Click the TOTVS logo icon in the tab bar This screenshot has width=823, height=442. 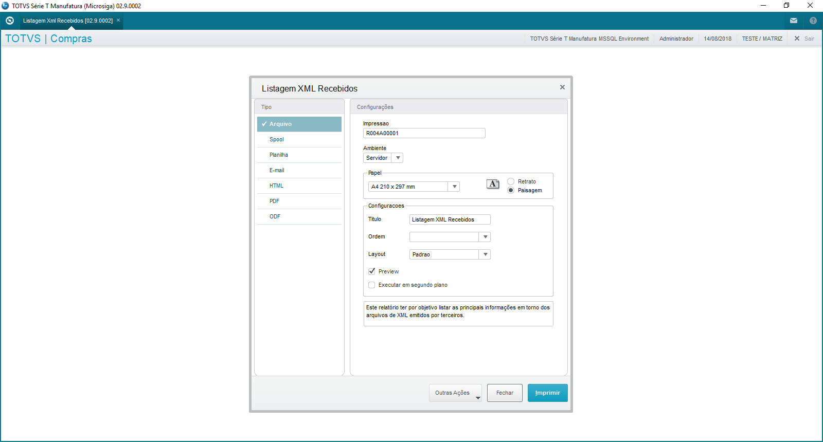coord(10,21)
